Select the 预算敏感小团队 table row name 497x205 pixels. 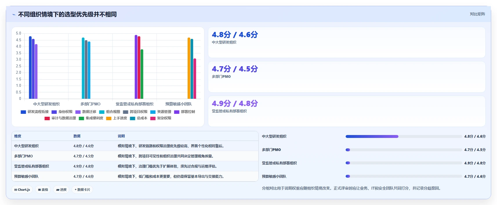[26, 177]
